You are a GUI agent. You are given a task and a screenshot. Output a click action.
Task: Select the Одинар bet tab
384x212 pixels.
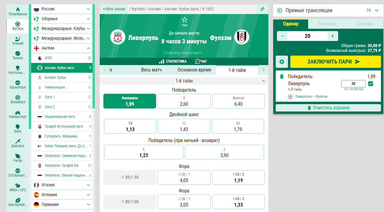pyautogui.click(x=291, y=24)
